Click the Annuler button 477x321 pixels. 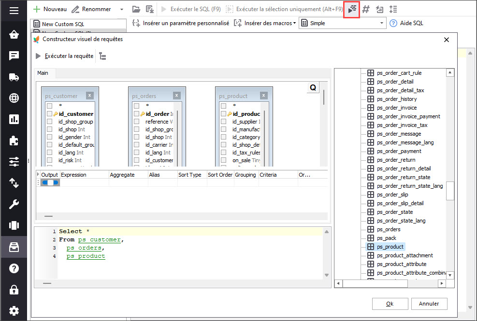tap(429, 304)
